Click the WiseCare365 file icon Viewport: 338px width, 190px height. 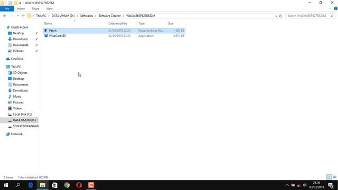tap(46, 36)
